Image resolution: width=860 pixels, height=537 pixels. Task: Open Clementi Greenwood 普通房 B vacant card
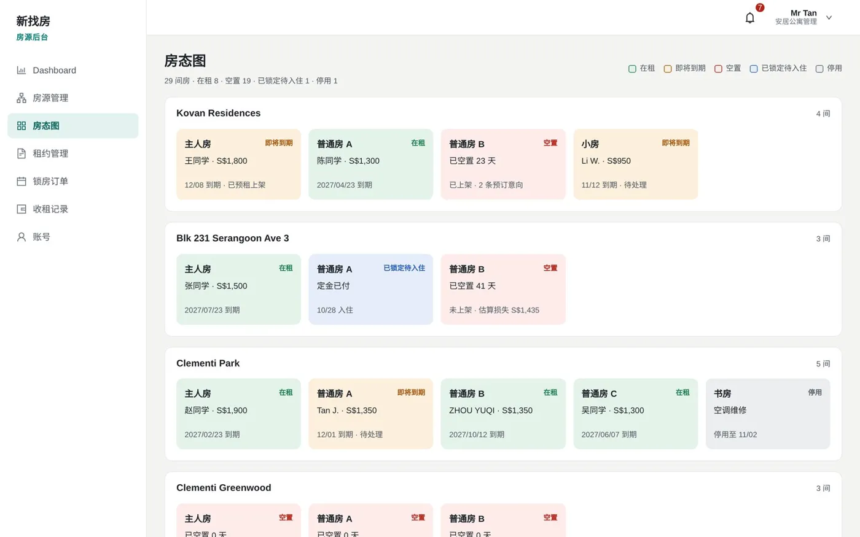pyautogui.click(x=503, y=520)
